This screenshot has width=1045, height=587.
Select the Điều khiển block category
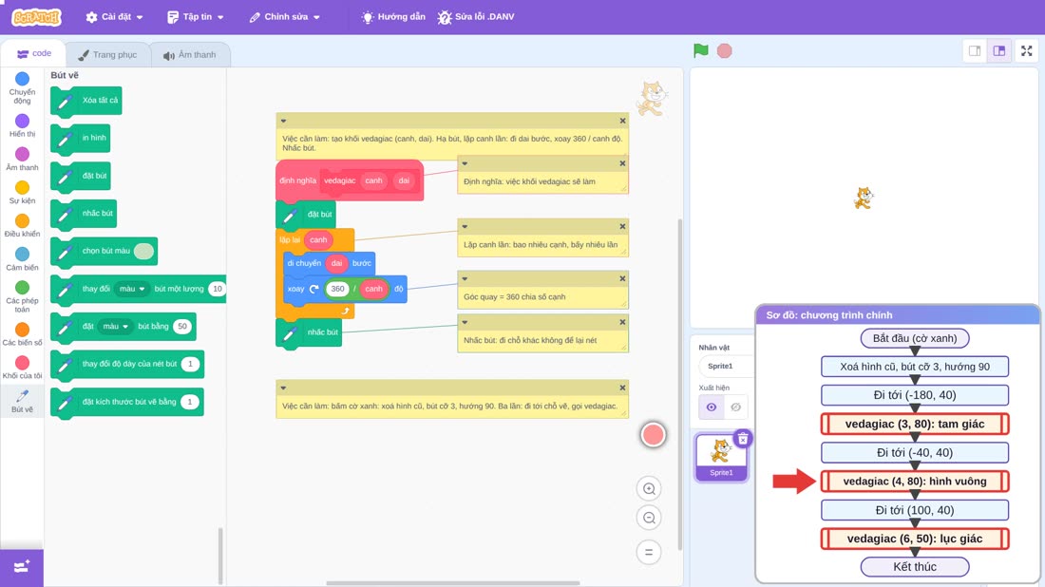click(x=22, y=226)
